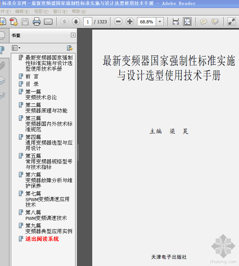
Task: Click the red 退出阅读系统 bookmark
Action: click(42, 239)
